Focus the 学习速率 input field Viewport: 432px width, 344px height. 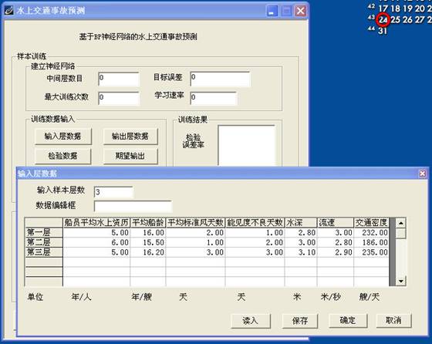coord(213,98)
